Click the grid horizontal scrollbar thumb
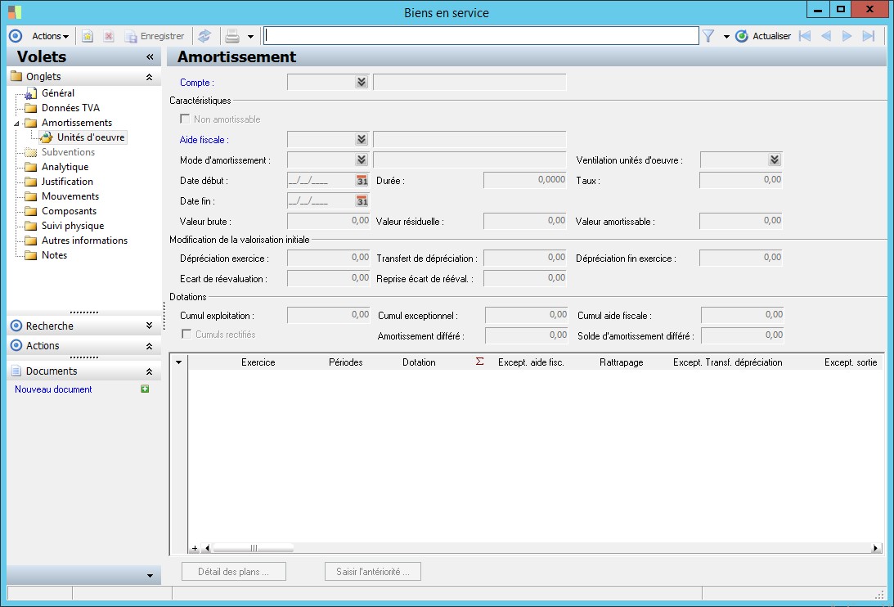The width and height of the screenshot is (894, 607). pyautogui.click(x=253, y=548)
